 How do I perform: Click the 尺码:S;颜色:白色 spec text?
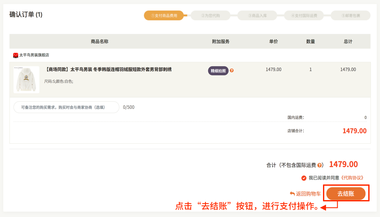[x=59, y=82]
